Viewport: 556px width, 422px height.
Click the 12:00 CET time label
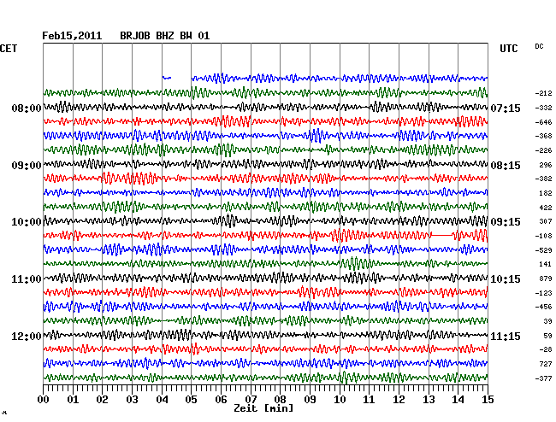click(27, 336)
